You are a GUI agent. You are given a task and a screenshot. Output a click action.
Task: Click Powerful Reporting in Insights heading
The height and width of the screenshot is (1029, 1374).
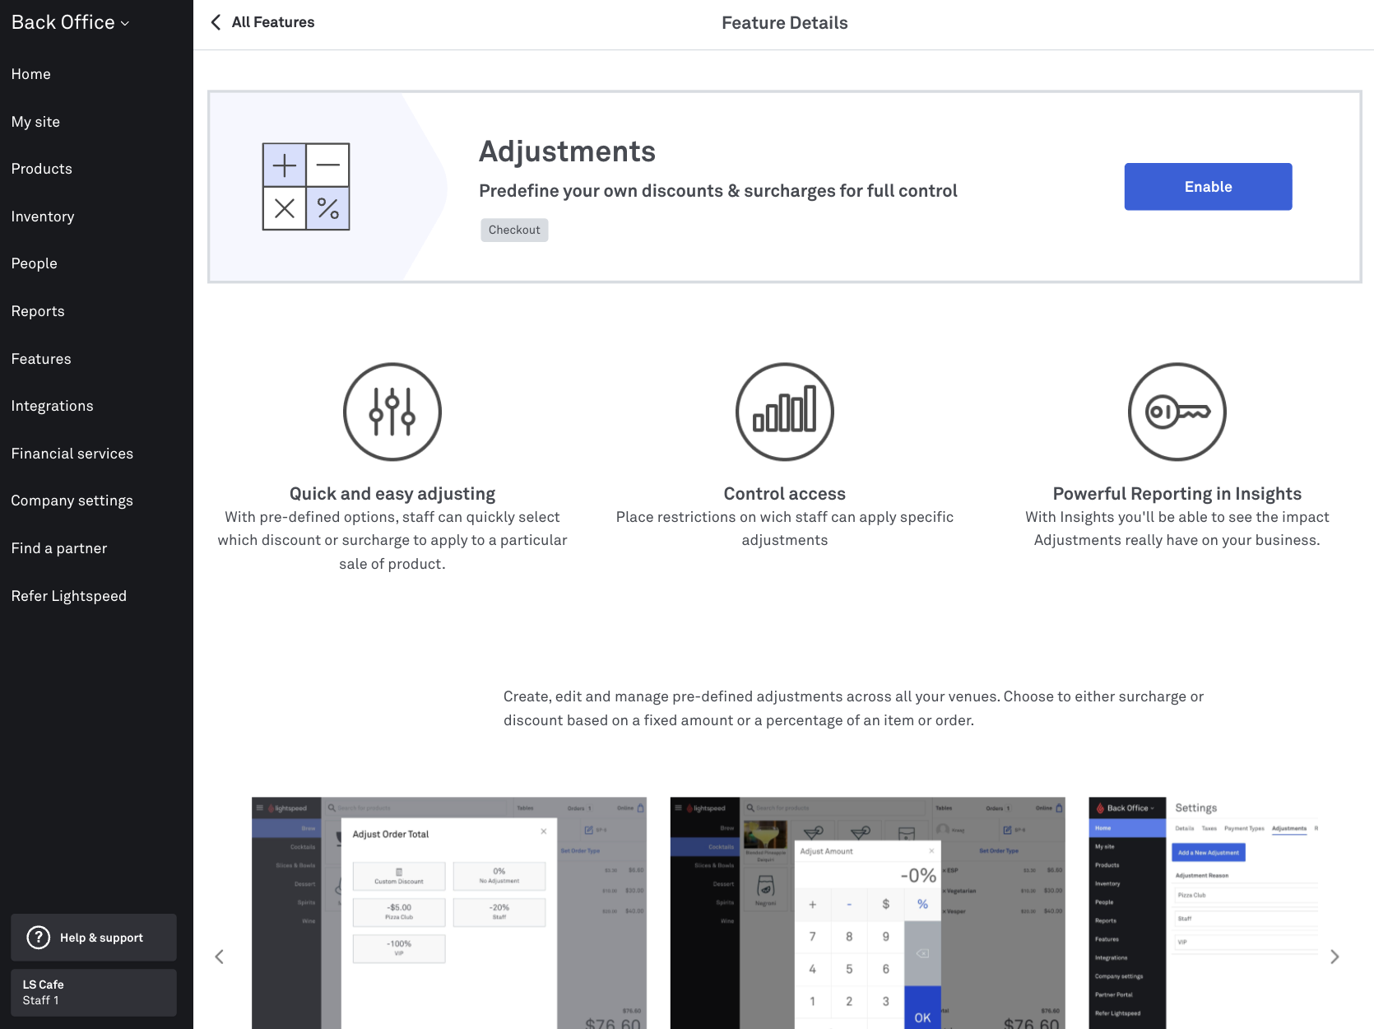click(x=1177, y=494)
